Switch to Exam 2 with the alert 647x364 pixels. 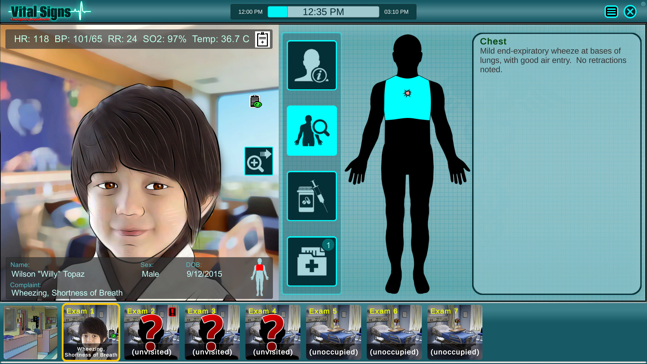coord(151,332)
